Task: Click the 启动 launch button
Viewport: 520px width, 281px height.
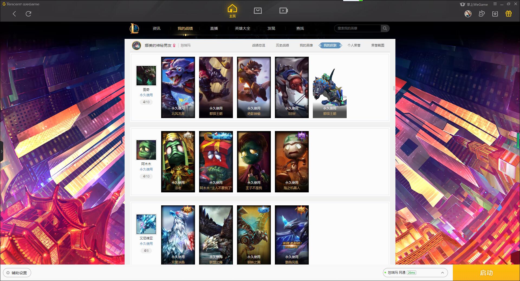Action: [x=486, y=273]
